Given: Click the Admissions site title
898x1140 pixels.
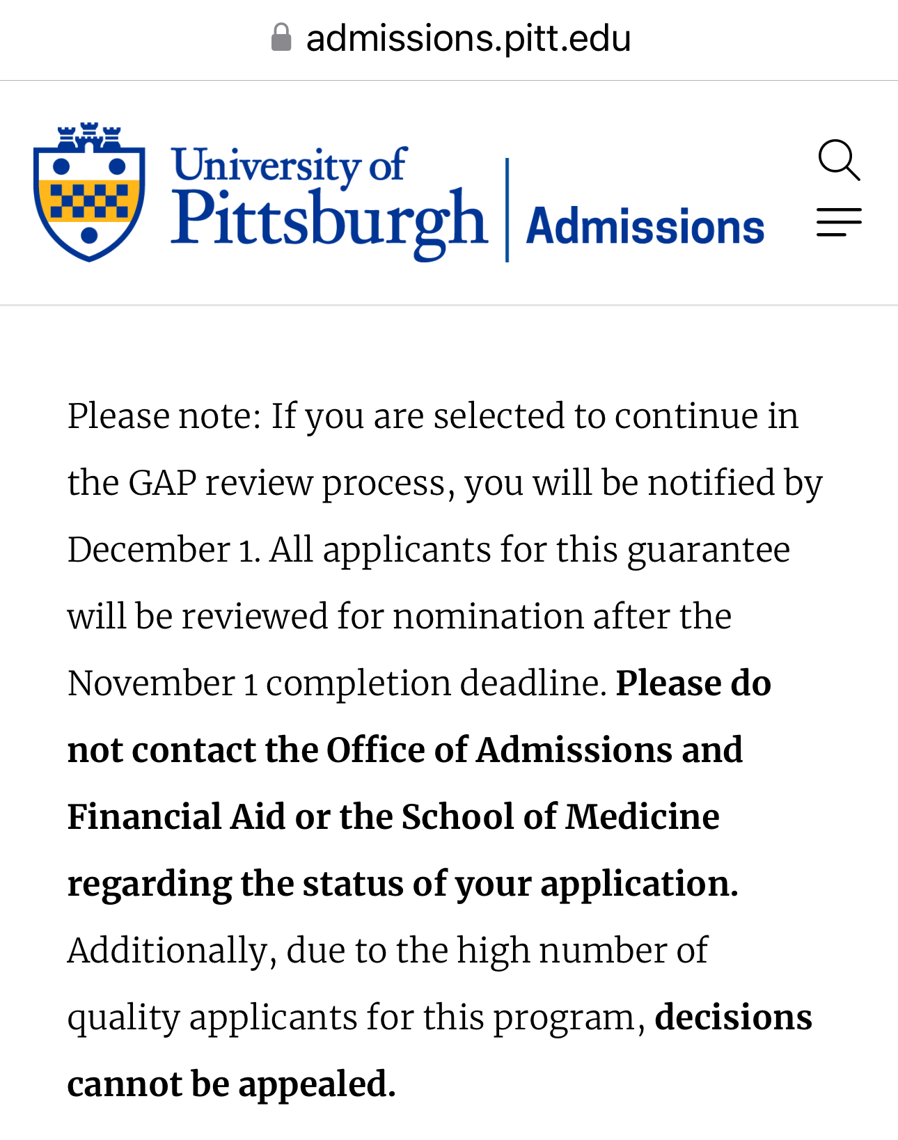Looking at the screenshot, I should [x=645, y=227].
